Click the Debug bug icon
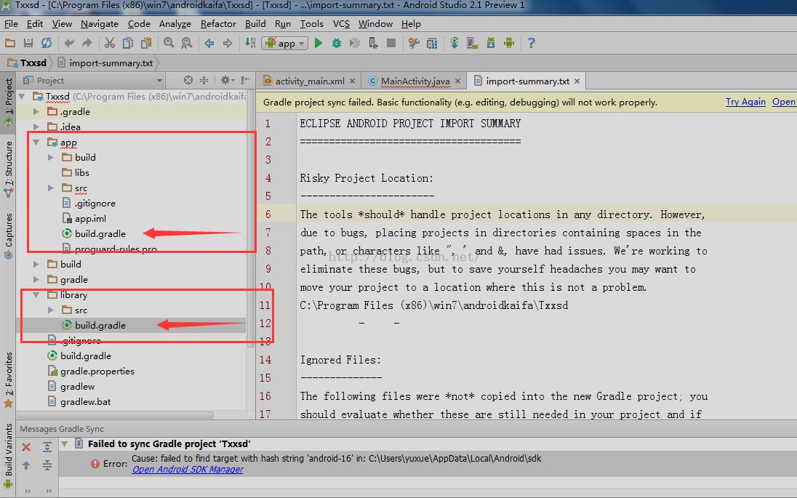The height and width of the screenshot is (498, 797). [x=337, y=43]
